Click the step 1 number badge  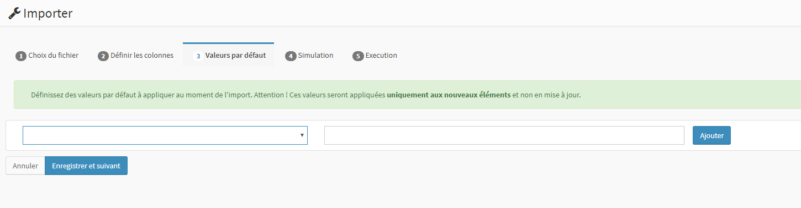coord(21,56)
